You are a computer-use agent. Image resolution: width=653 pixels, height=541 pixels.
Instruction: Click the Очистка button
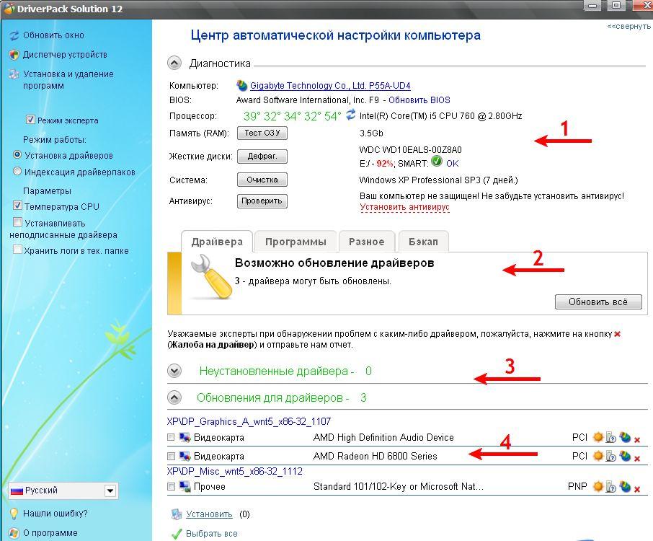point(262,180)
